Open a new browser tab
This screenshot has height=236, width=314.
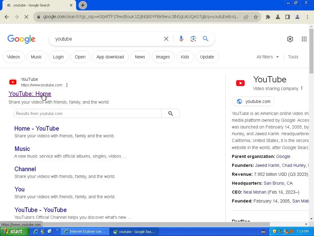pyautogui.click(x=83, y=5)
